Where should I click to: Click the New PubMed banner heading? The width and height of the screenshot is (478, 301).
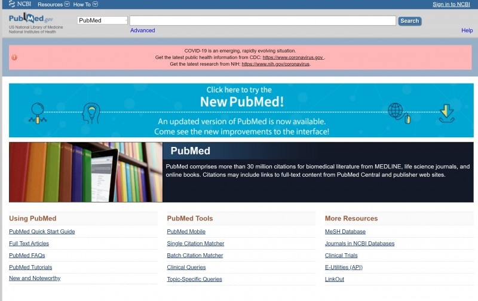pos(242,102)
